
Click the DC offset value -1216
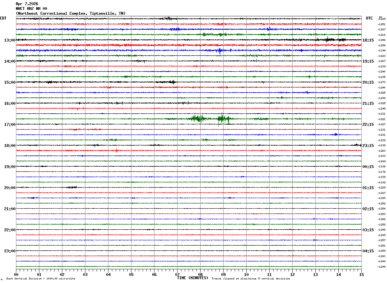pyautogui.click(x=381, y=35)
